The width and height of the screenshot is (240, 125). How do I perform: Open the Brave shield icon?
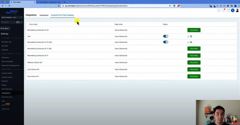(x=174, y=6)
